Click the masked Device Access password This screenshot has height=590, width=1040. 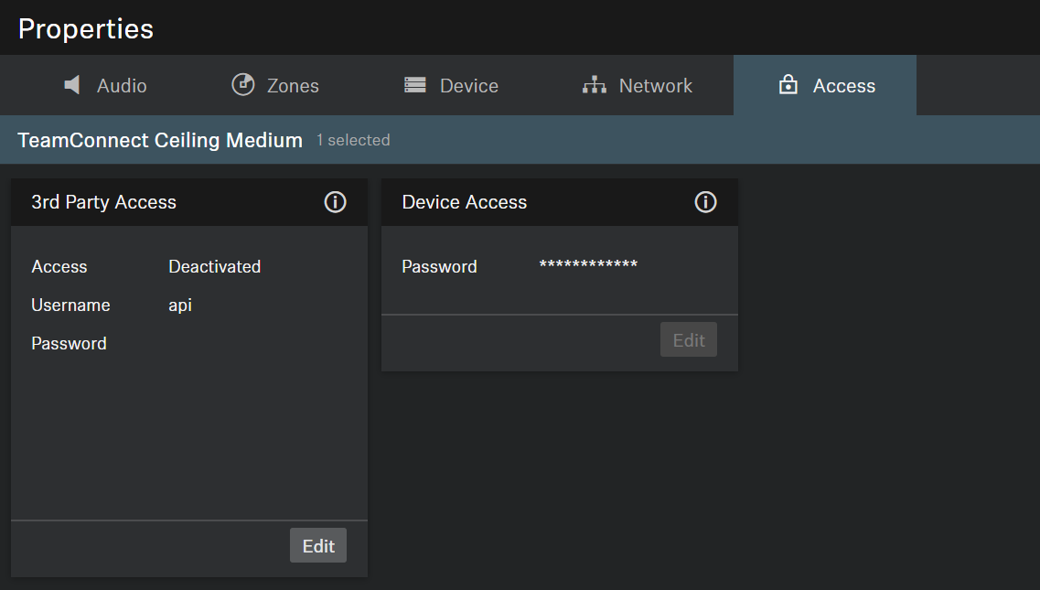(x=588, y=266)
